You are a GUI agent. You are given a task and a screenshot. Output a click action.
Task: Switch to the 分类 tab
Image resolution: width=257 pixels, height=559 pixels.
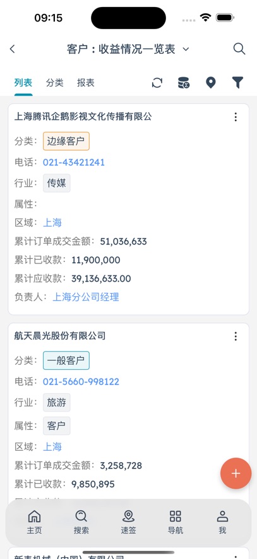click(x=55, y=83)
